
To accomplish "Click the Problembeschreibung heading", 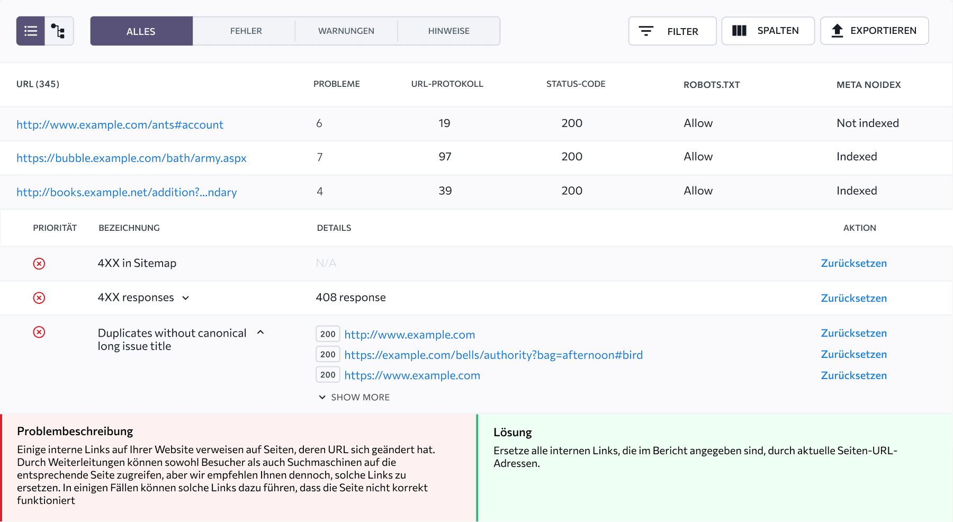I will (x=75, y=431).
